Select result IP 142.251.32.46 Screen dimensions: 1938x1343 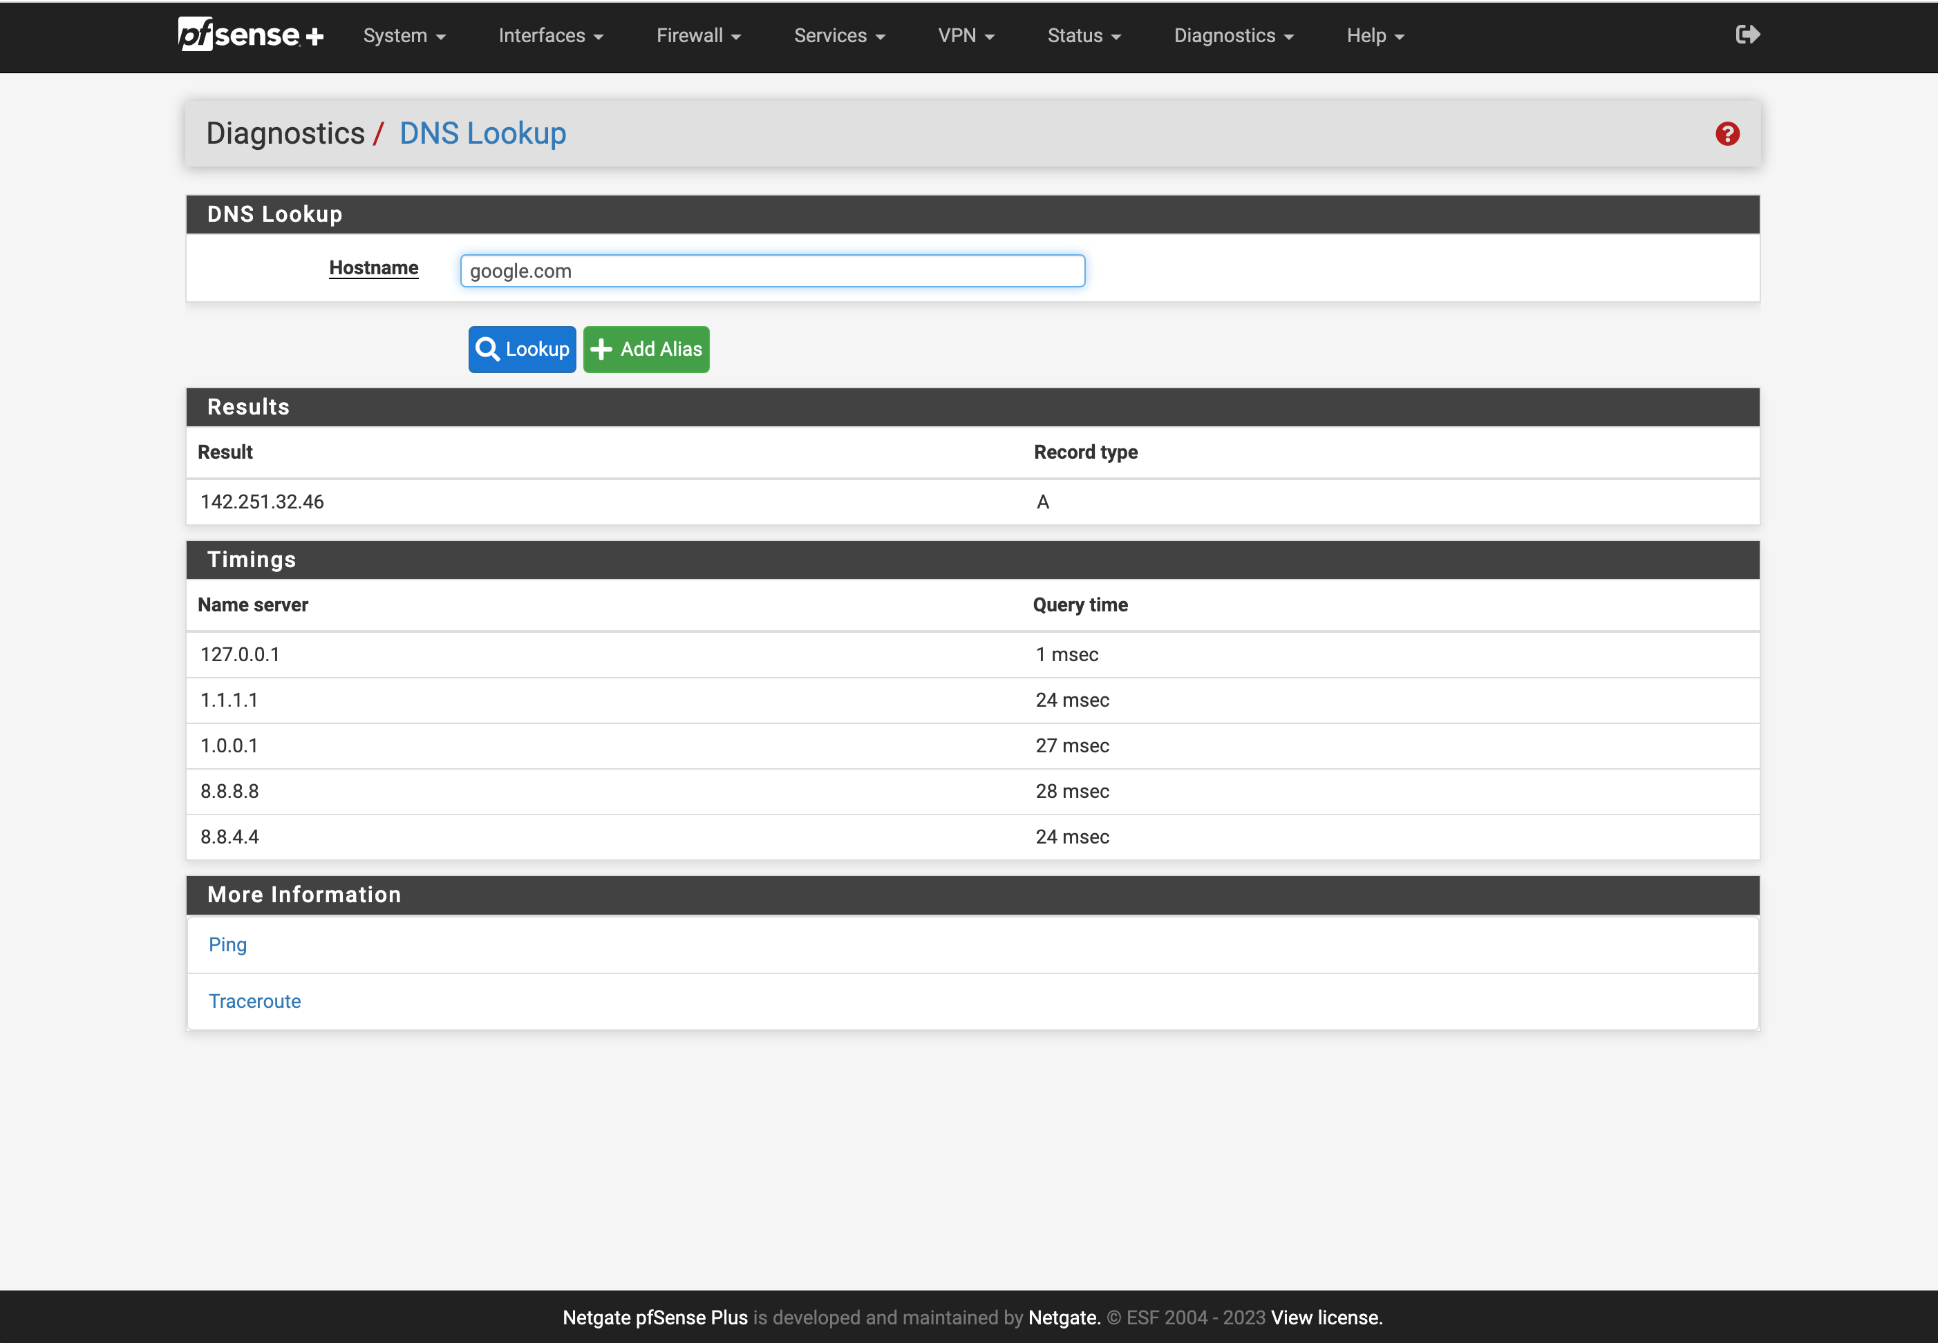[x=262, y=502]
